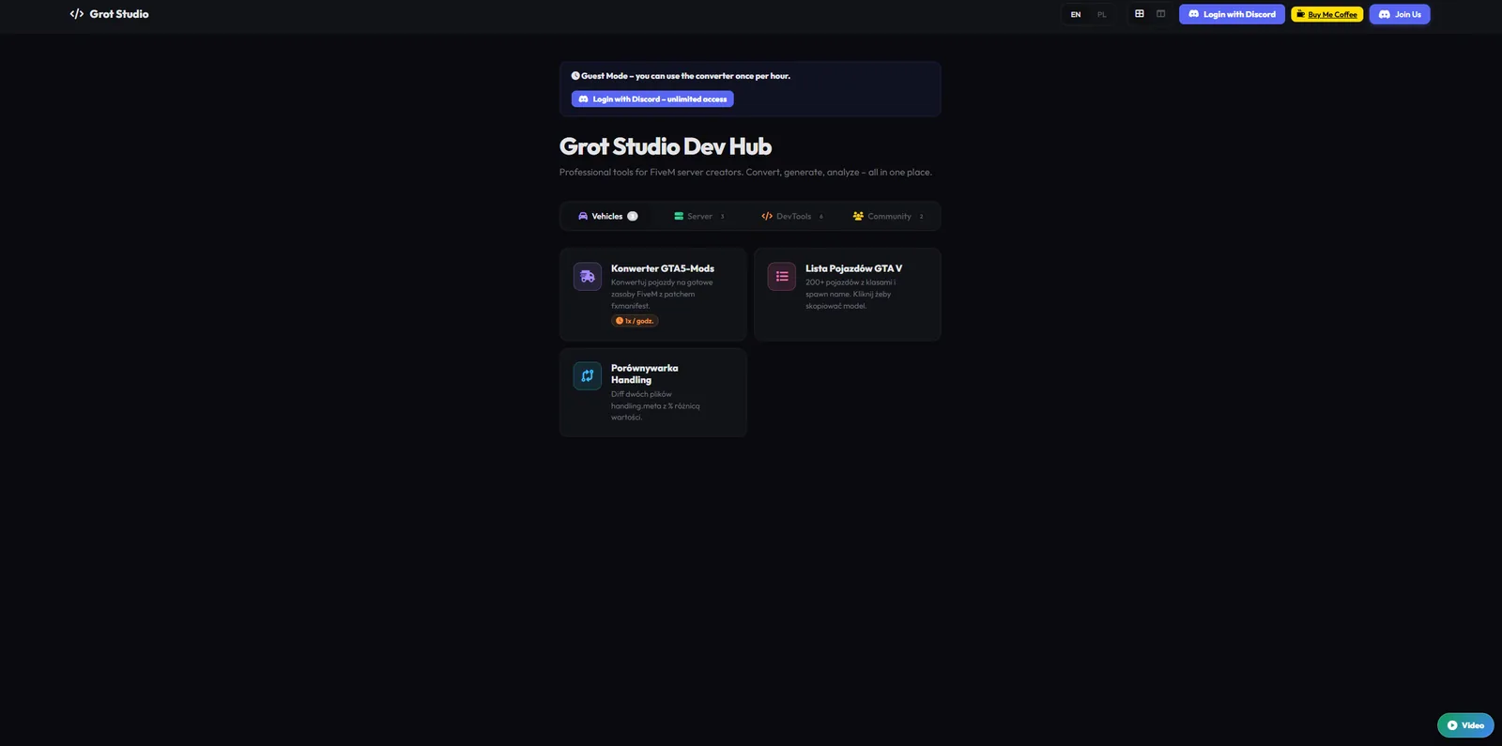
Task: Switch to the Server tab
Action: tap(699, 216)
